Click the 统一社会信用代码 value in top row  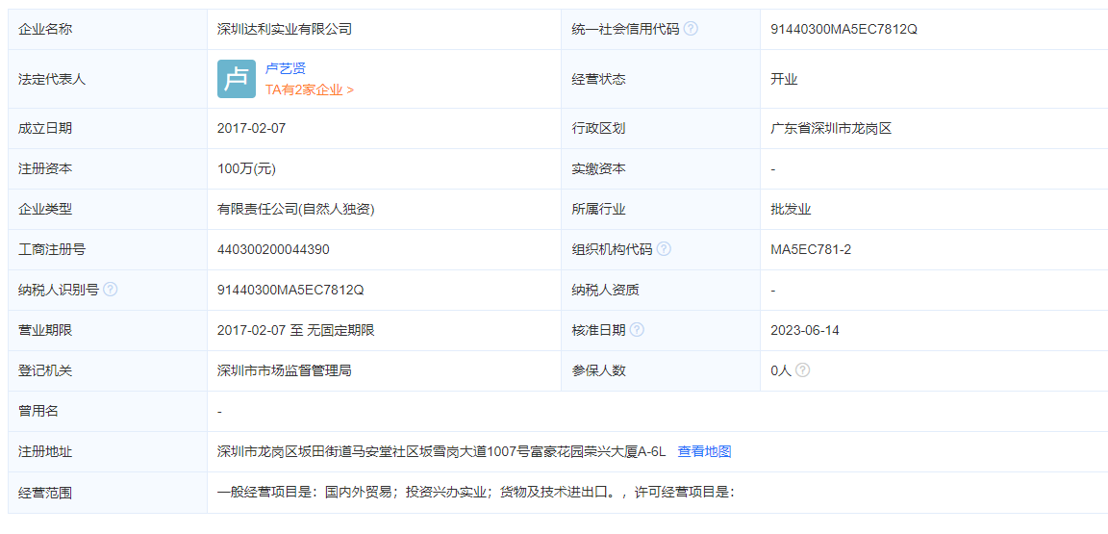(x=844, y=29)
